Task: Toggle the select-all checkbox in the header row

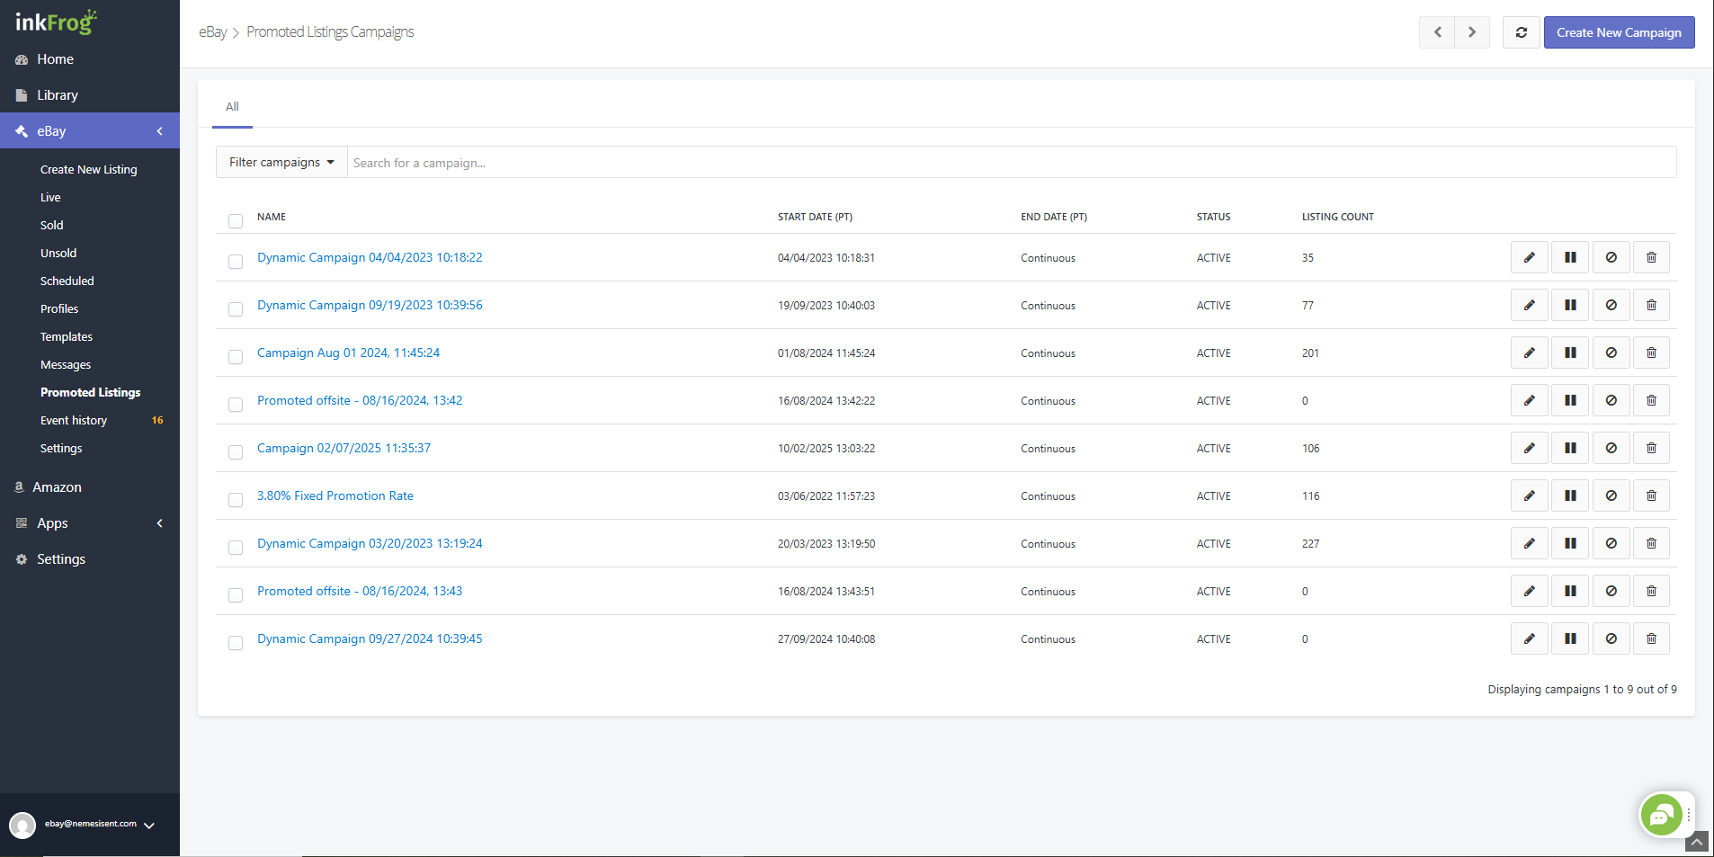Action: (236, 221)
